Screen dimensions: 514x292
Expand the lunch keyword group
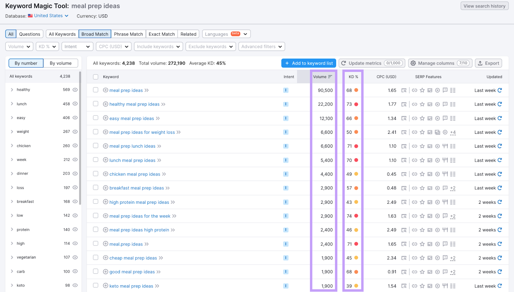click(x=12, y=104)
